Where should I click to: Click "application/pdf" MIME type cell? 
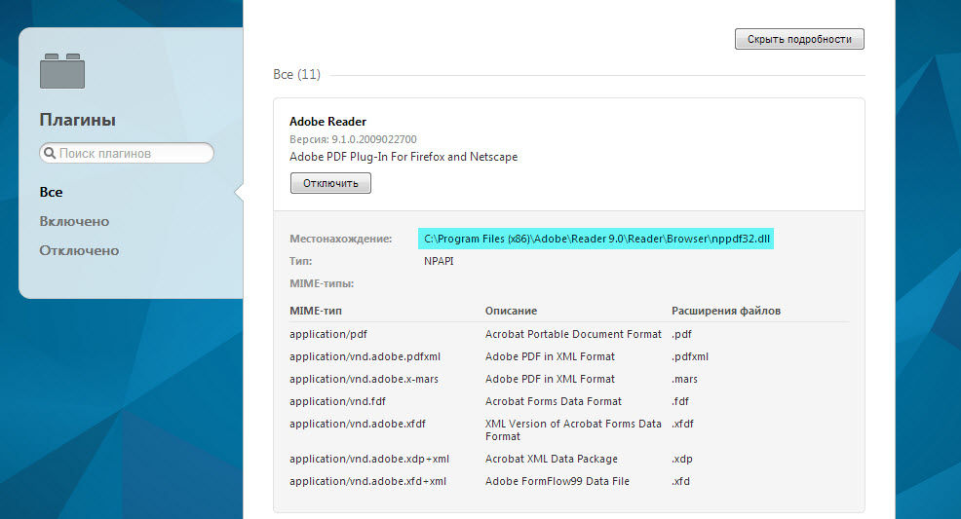(328, 334)
